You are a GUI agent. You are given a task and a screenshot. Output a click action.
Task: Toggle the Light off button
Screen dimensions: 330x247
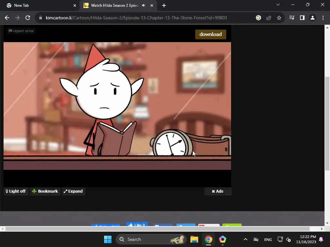16,191
